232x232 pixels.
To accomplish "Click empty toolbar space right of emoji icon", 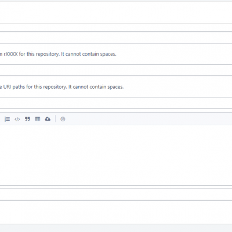I will point(149,119).
